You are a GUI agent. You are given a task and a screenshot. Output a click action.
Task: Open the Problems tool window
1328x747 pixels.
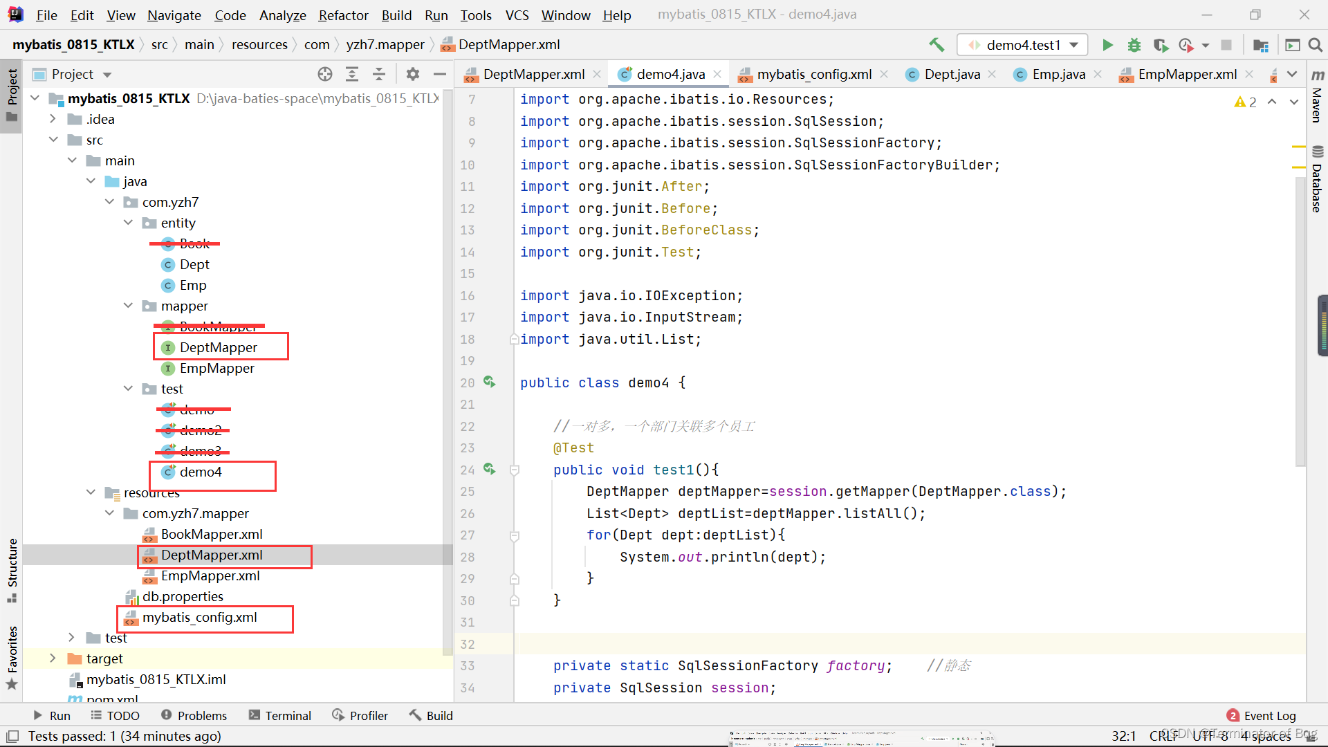coord(194,716)
